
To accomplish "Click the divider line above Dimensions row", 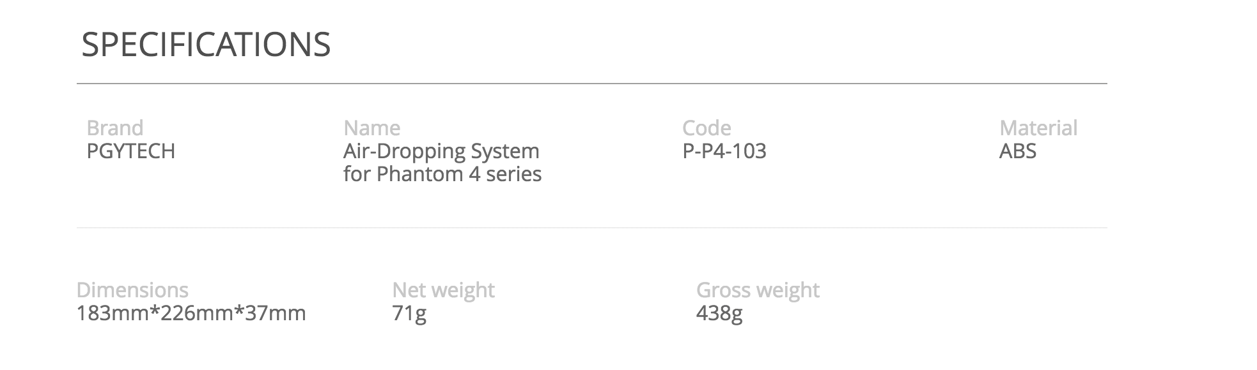I will click(x=592, y=228).
